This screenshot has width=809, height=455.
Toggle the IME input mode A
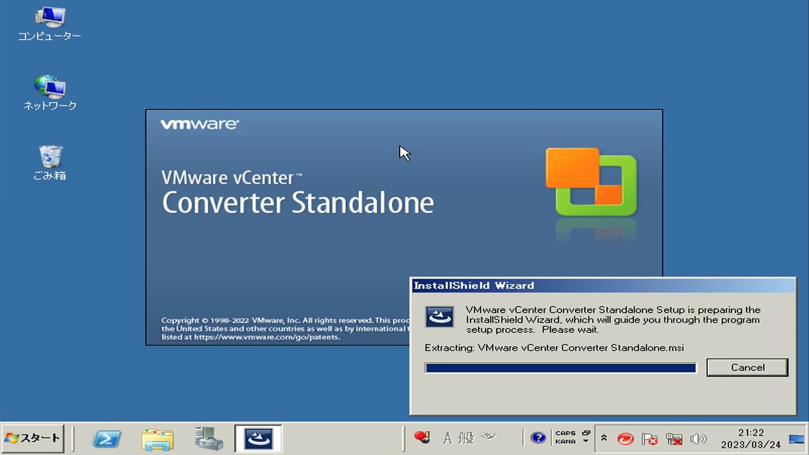point(447,438)
